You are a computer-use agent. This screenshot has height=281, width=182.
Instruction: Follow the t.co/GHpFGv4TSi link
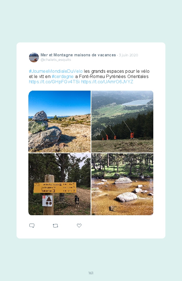click(54, 82)
